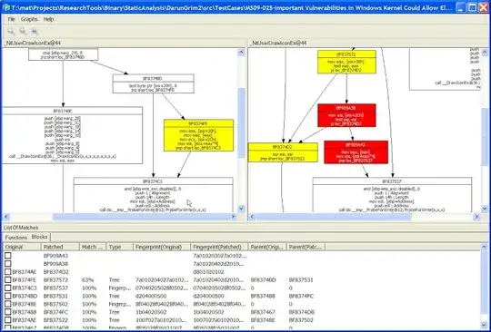The width and height of the screenshot is (491, 332).
Task: Click left arrow of right graph's horizontal scrollbar
Action: [x=252, y=217]
